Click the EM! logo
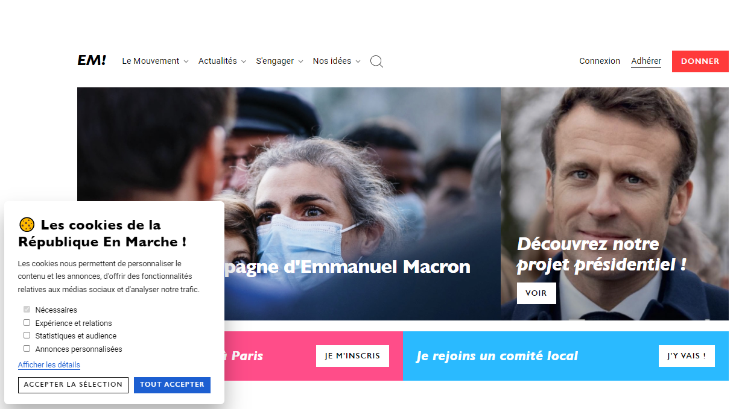 (92, 60)
